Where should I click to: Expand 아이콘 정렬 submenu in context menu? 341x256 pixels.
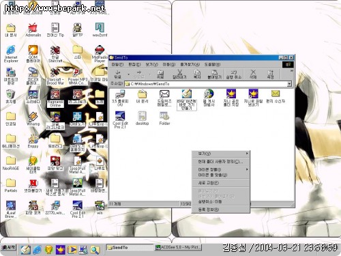pos(221,169)
